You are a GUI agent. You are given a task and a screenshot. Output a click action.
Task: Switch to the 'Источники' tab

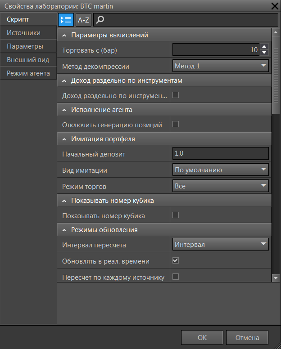[23, 33]
